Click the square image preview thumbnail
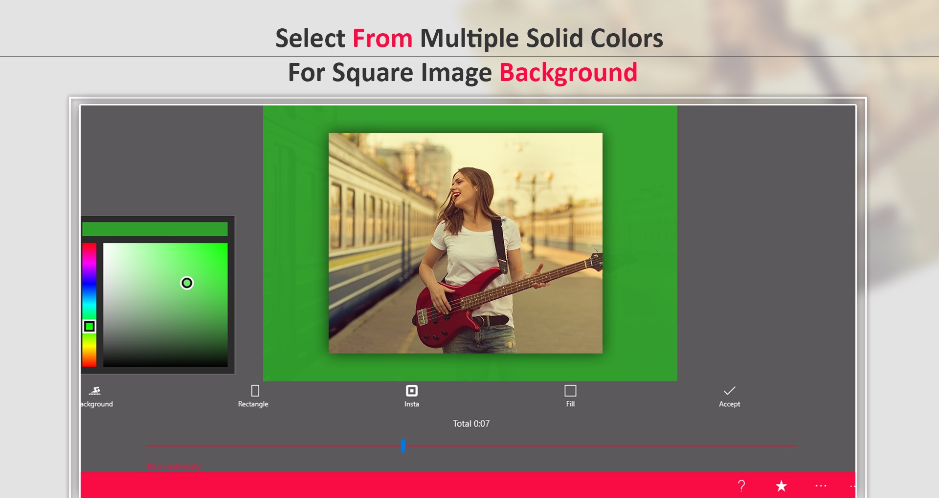This screenshot has width=939, height=498. click(465, 243)
